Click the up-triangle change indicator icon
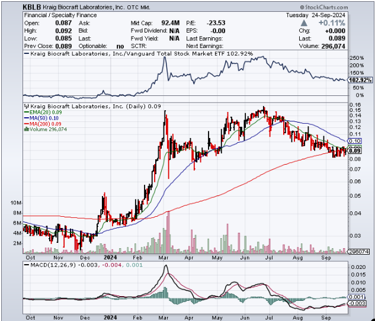The height and width of the screenshot is (321, 375). (304, 23)
